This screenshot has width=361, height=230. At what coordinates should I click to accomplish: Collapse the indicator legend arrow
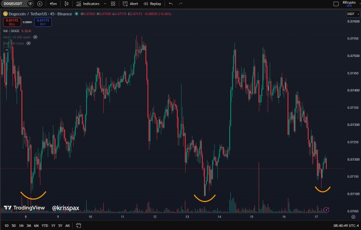(x=7, y=50)
